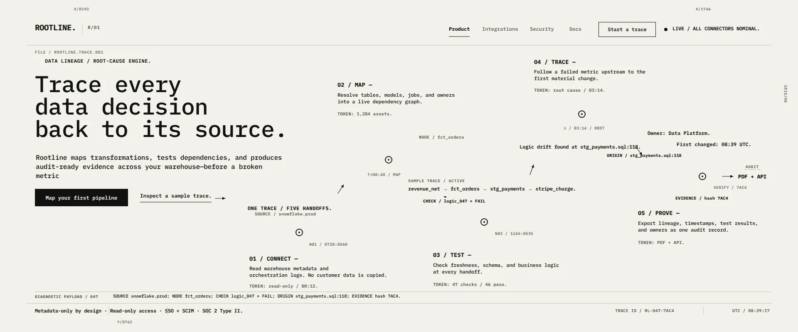Click the R/01 tag beside logo

pyautogui.click(x=94, y=28)
